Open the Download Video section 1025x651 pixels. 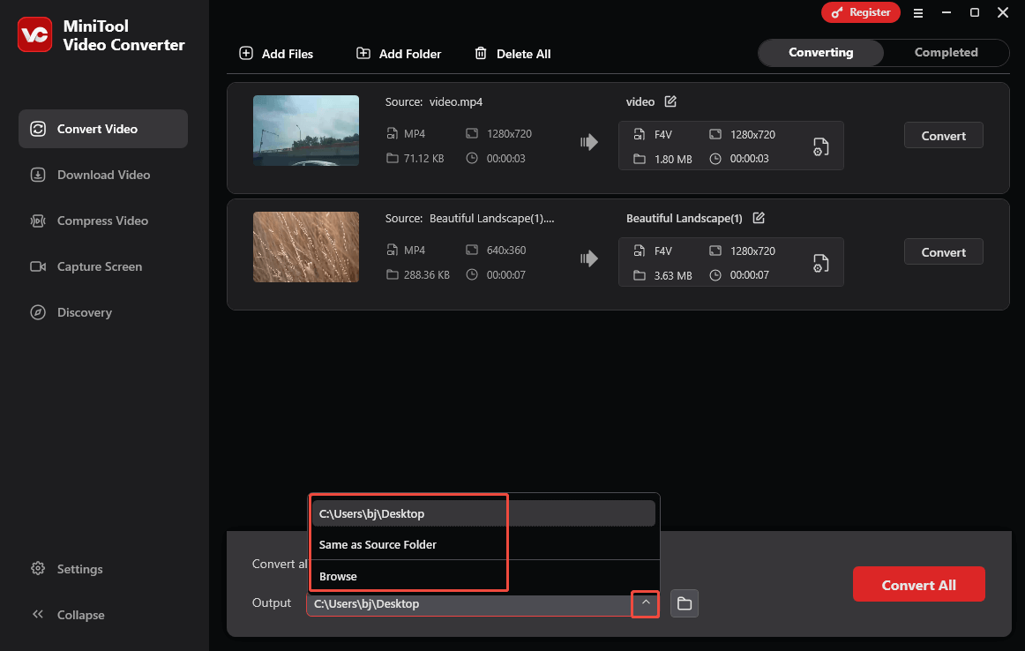coord(90,175)
